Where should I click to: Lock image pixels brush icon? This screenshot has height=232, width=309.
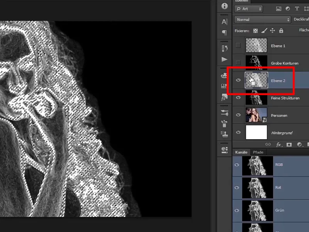pyautogui.click(x=264, y=31)
